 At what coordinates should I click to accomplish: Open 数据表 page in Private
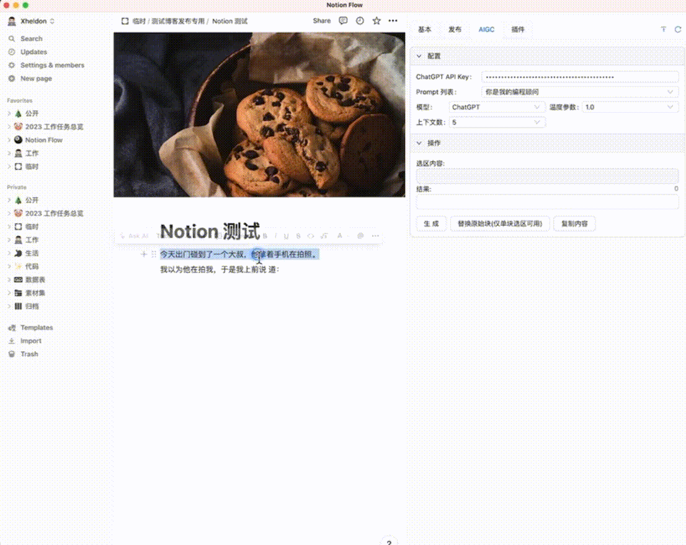click(35, 279)
